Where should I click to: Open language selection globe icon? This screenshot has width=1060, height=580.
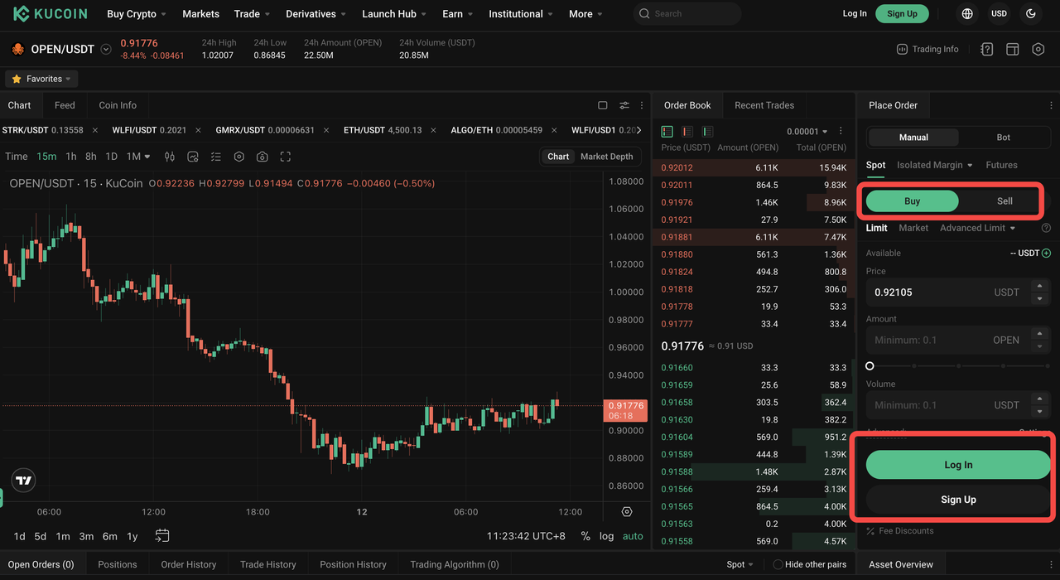coord(967,14)
